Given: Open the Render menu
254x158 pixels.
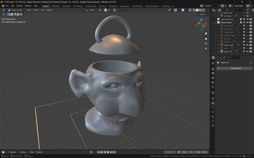Looking at the screenshot, I should (19, 6).
